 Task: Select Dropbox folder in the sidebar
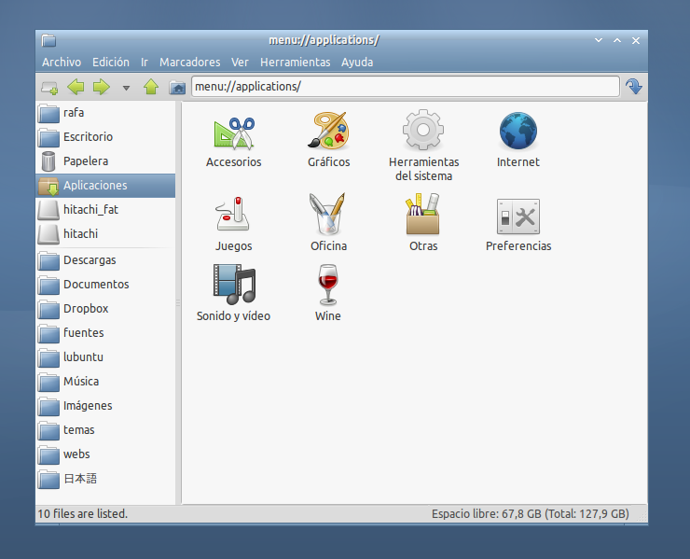85,309
